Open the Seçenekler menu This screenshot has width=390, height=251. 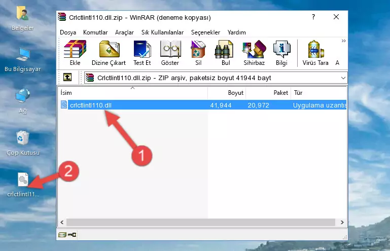[205, 32]
